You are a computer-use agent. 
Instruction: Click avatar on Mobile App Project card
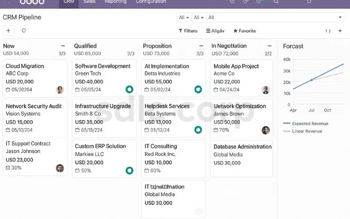[x=266, y=90]
